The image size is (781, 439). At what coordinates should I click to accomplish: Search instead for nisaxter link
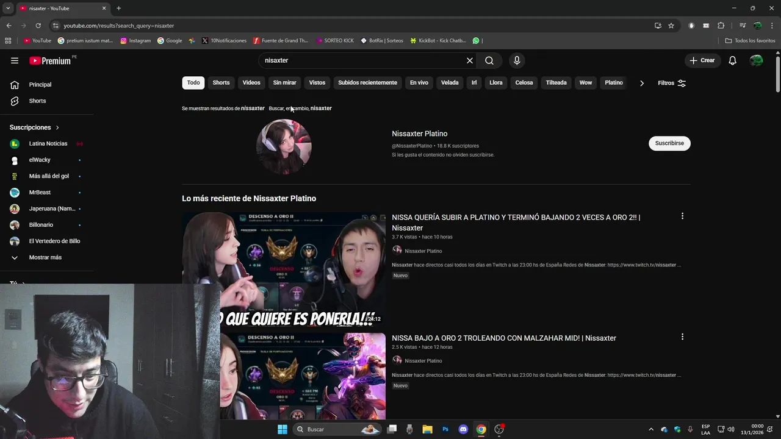point(321,109)
